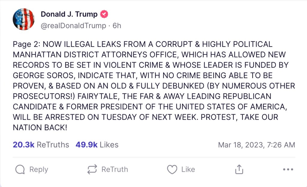307x187 pixels.
Task: Open the flag-painted profile avatar
Action: point(23,20)
